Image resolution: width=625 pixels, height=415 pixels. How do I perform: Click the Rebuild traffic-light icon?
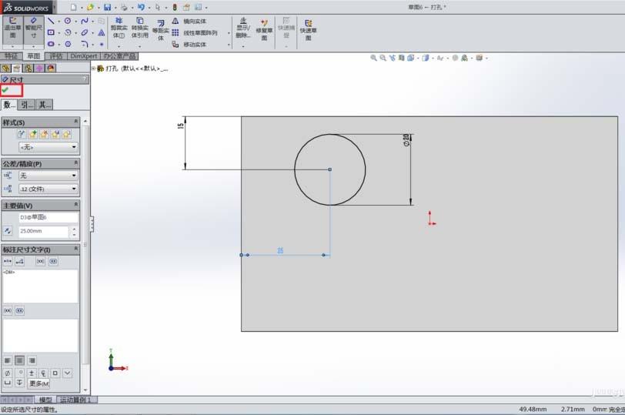[175, 7]
